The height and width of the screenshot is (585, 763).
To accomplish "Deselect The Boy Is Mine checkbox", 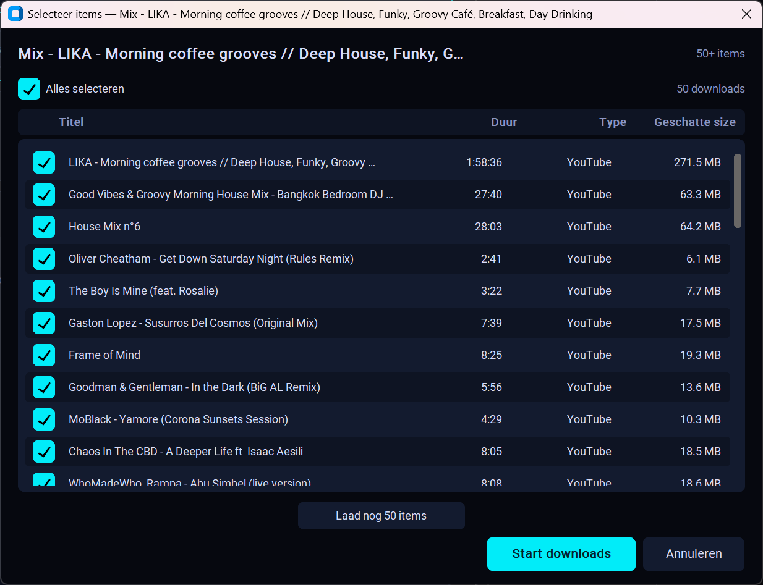I will [x=44, y=291].
